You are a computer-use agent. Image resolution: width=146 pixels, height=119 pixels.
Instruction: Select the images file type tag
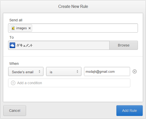point(21,28)
